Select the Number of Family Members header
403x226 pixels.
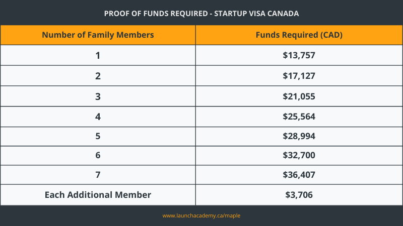(98, 35)
